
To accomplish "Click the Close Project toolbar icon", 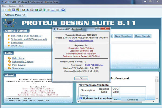I will point(18,10).
